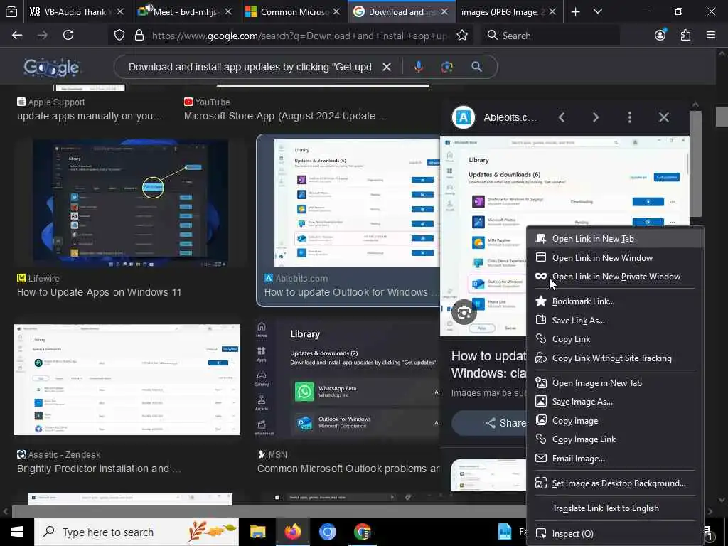
Task: Click the browser address bar URL
Action: pos(300,36)
